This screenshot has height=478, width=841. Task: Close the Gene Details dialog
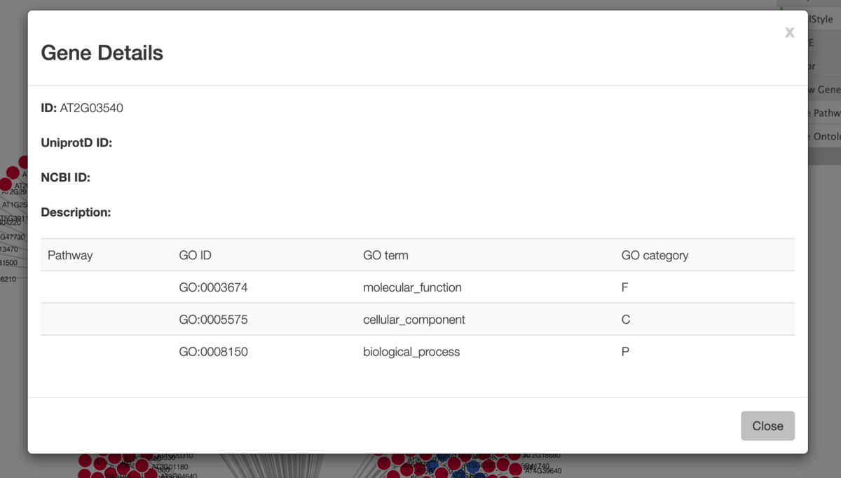(767, 425)
